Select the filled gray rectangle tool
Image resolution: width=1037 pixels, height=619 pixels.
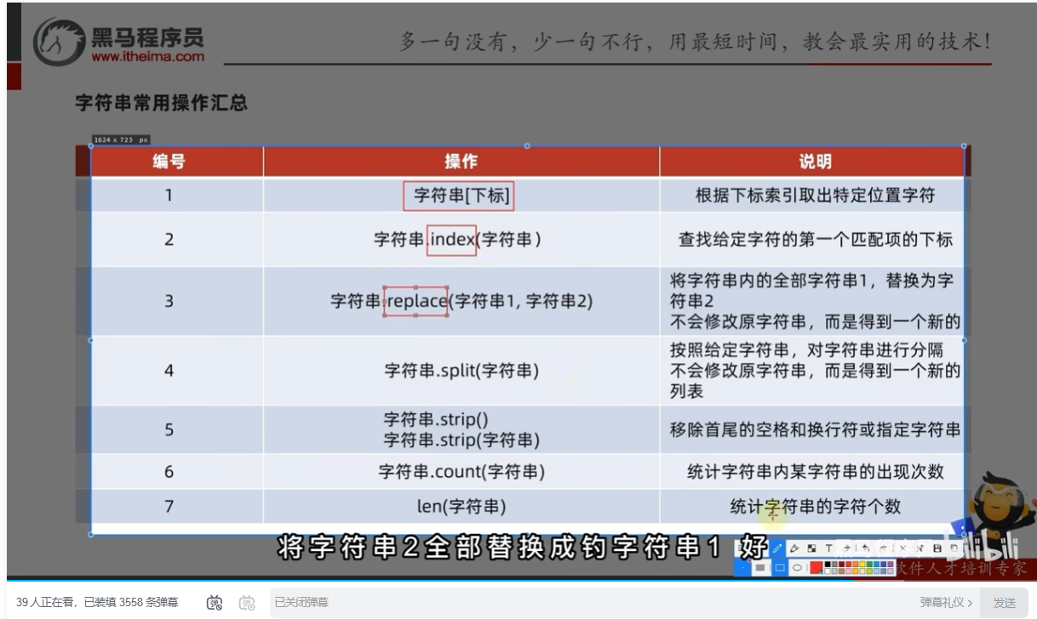click(760, 567)
